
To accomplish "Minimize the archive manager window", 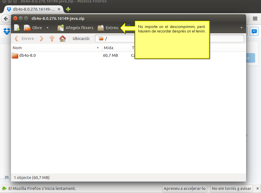I will tap(20, 18).
